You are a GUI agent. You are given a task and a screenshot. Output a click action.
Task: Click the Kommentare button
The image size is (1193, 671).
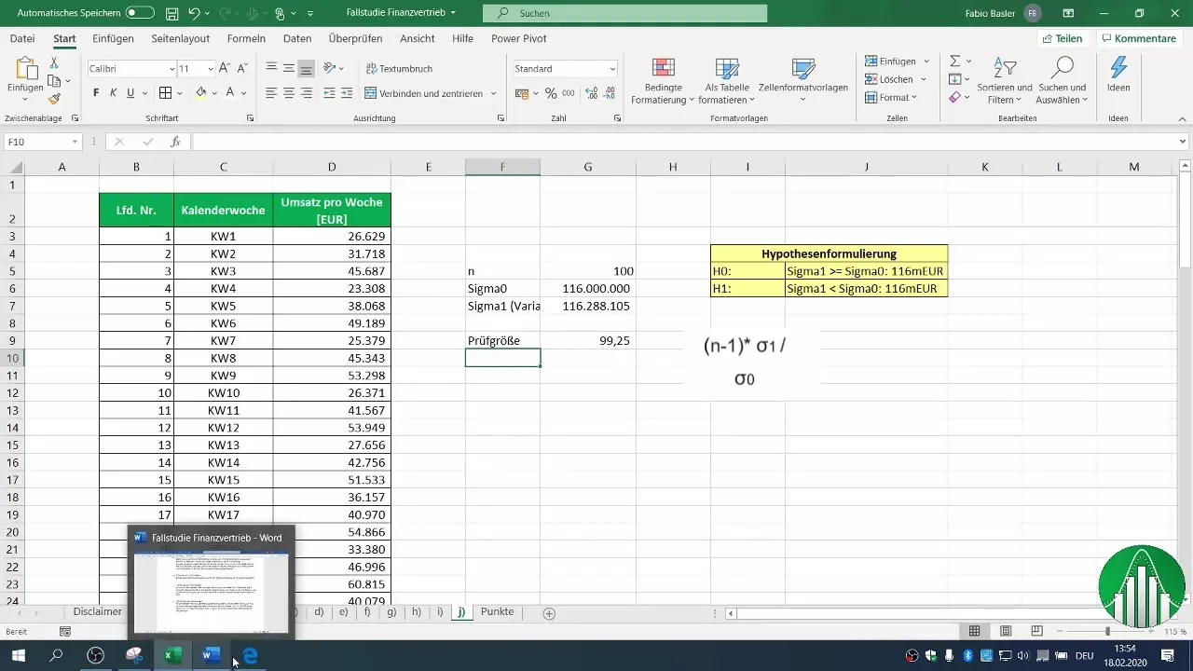(x=1138, y=38)
